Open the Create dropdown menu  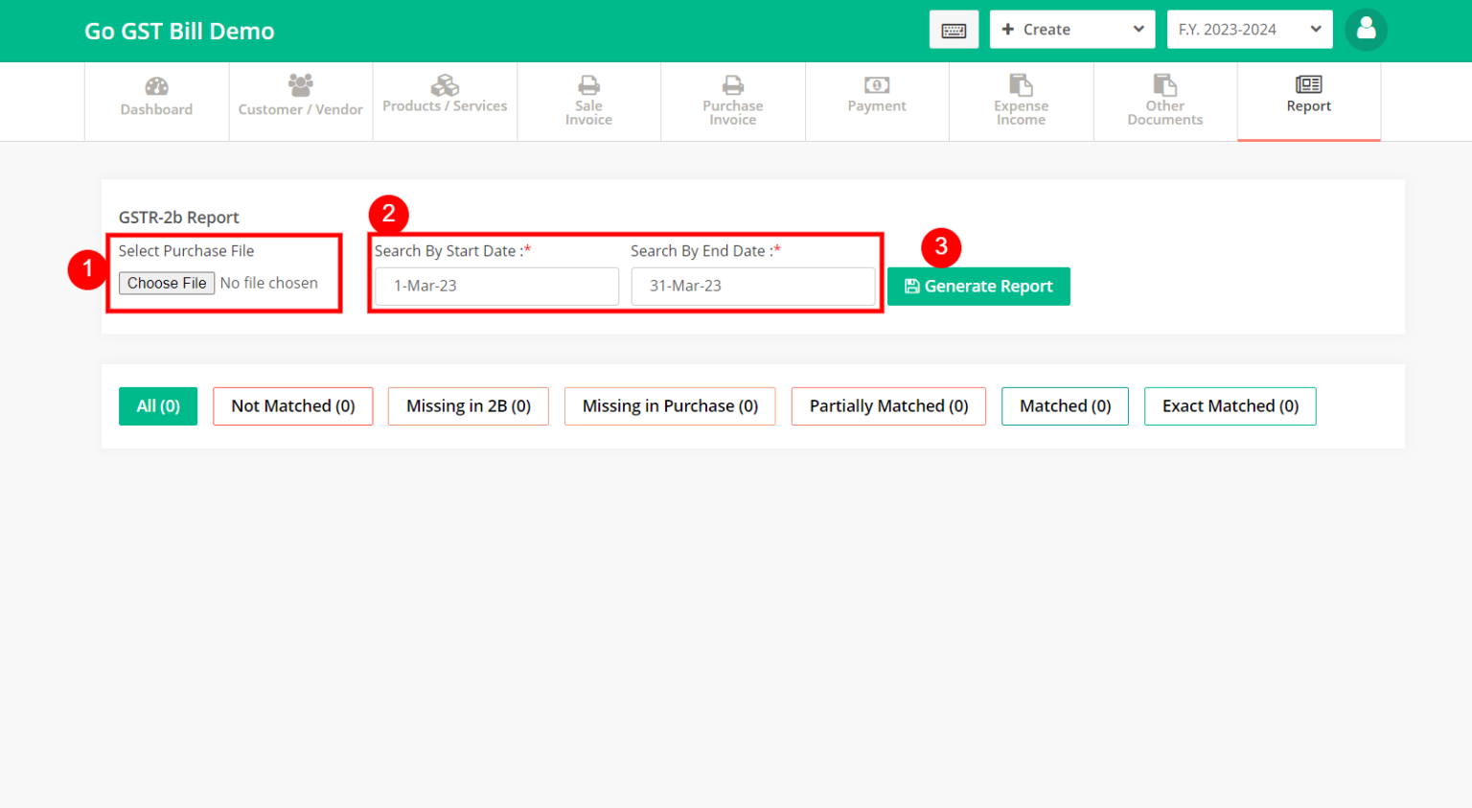(x=1071, y=29)
